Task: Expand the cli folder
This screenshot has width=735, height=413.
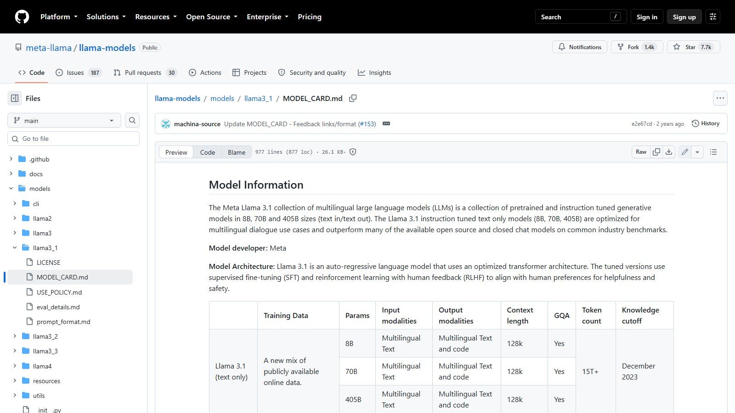Action: (15, 204)
